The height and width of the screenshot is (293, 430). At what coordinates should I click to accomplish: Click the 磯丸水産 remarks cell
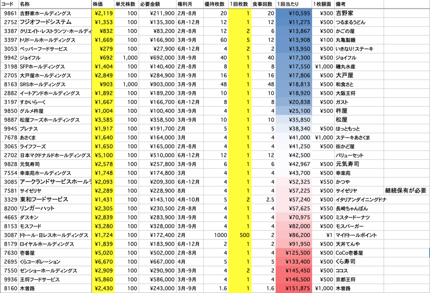pos(359,67)
